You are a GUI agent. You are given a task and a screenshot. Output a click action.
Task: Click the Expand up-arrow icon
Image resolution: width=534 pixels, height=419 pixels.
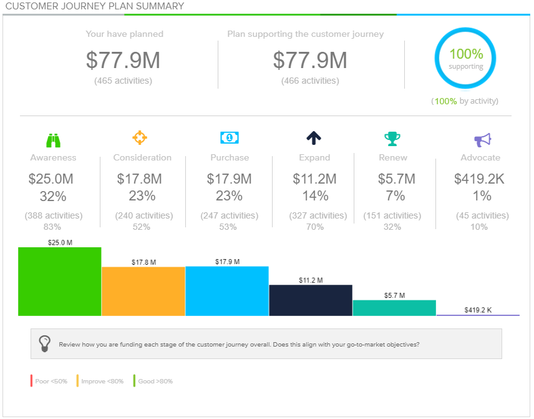pos(314,138)
